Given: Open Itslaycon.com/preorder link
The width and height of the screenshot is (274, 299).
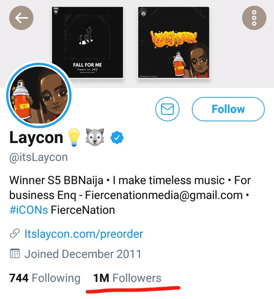Looking at the screenshot, I should click(84, 234).
